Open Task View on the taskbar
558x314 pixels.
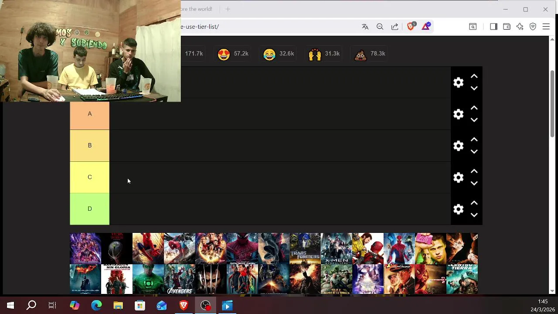tap(52, 306)
